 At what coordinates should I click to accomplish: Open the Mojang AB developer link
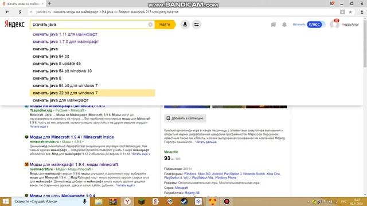pos(192,193)
